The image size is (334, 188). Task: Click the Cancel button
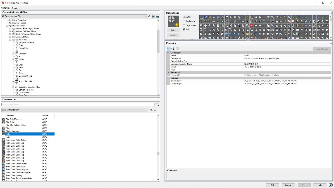[x=288, y=185]
